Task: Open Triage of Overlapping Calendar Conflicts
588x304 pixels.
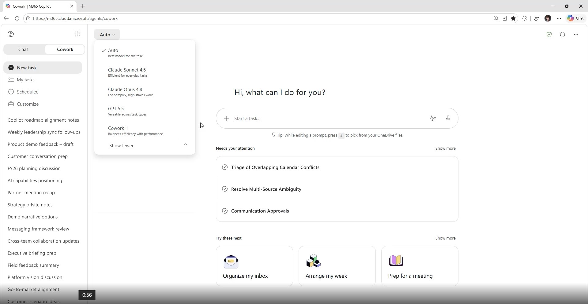Action: point(337,167)
